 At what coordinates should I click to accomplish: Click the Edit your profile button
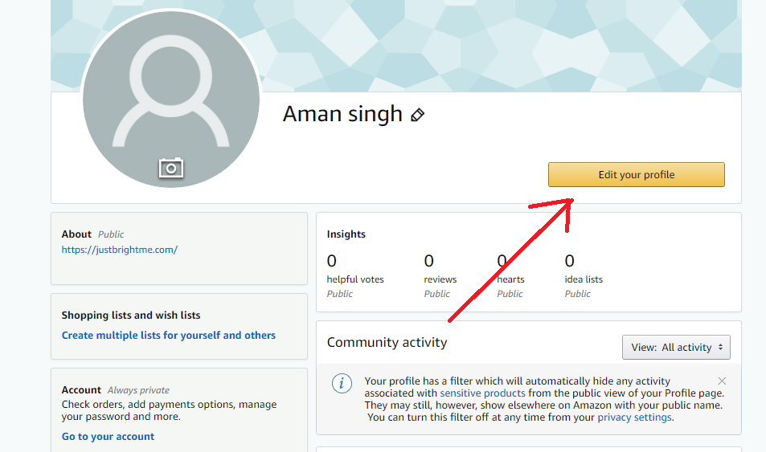(x=636, y=175)
